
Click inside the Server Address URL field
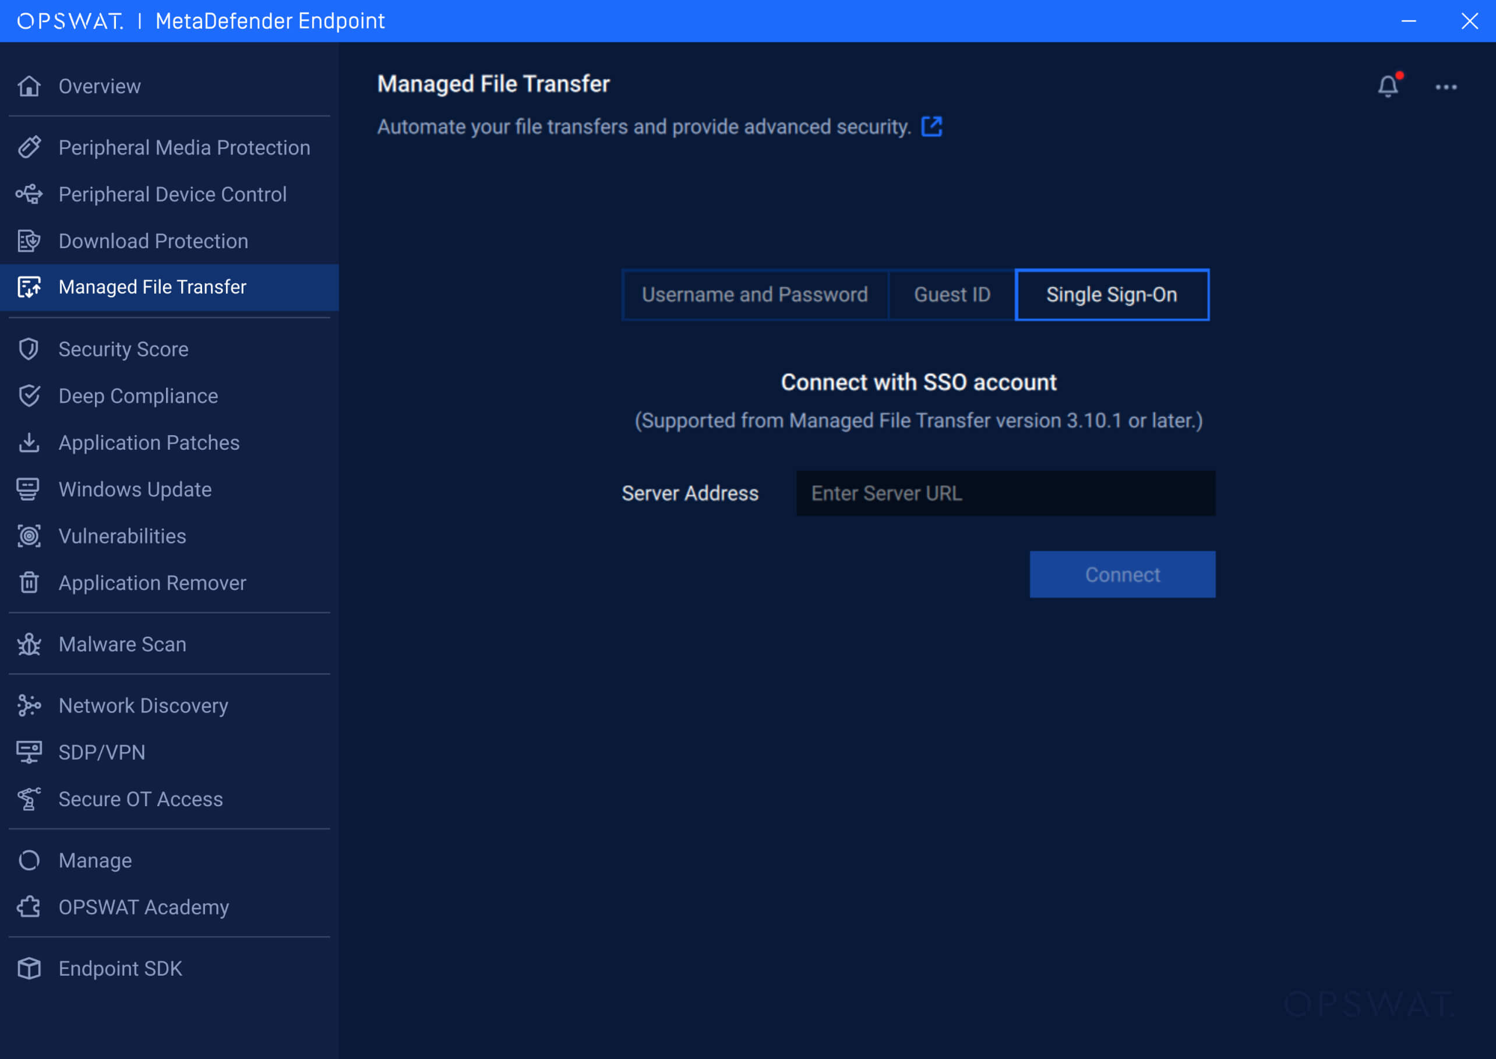[x=1004, y=493]
